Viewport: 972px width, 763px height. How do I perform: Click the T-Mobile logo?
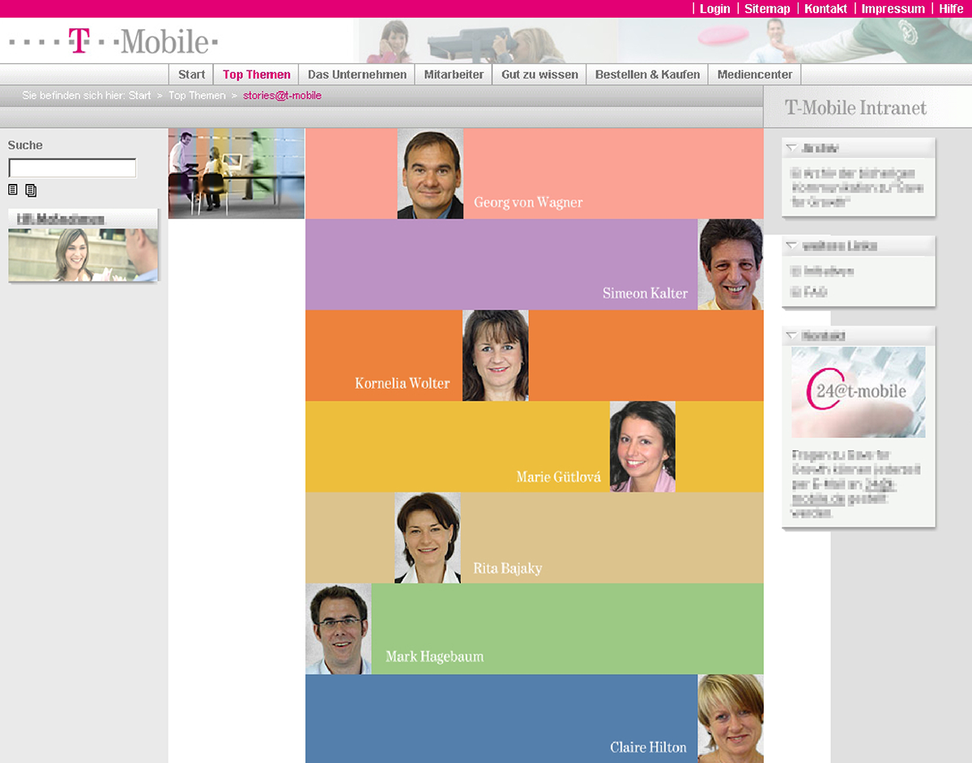point(113,40)
